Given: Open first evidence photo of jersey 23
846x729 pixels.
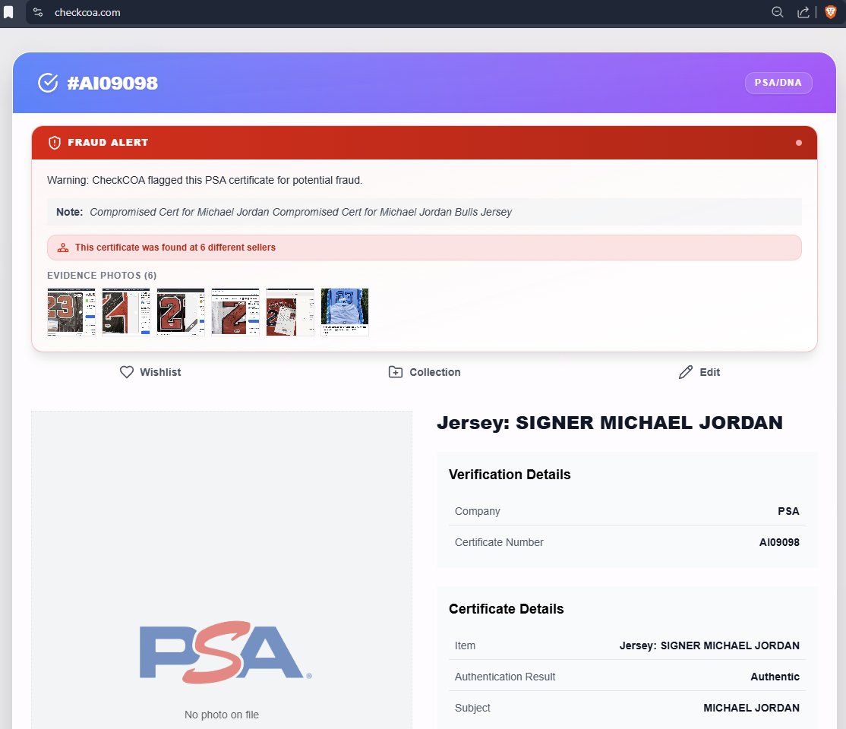Looking at the screenshot, I should pyautogui.click(x=71, y=312).
